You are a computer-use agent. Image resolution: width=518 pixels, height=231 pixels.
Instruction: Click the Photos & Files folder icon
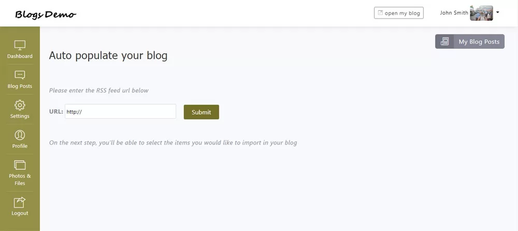(20, 165)
